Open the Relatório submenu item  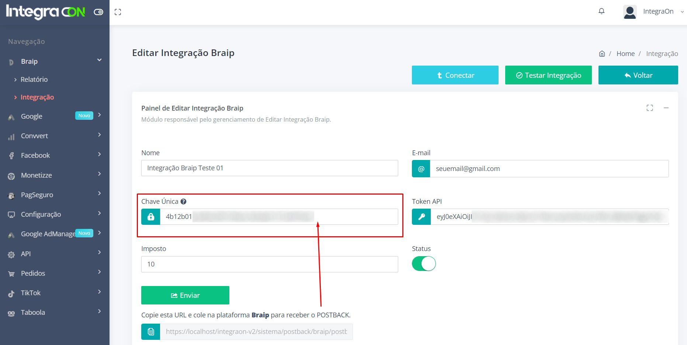[x=34, y=80]
